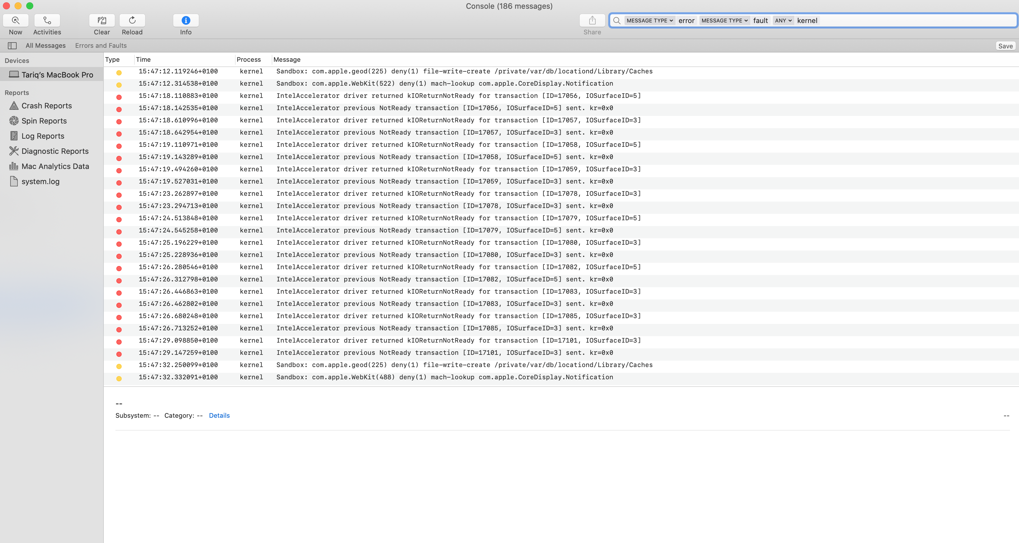Select the Errors and Faults filter tab
This screenshot has width=1019, height=543.
click(x=101, y=45)
